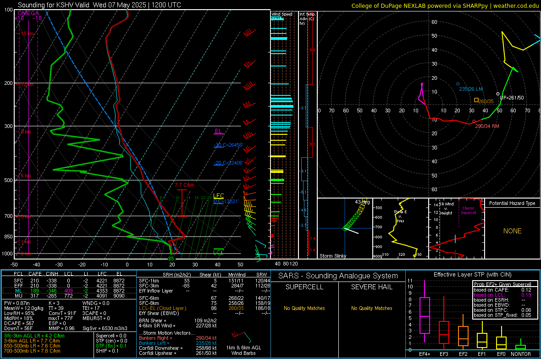Screen dimensions: 541x359
Task: Click 'Bunkers Right = 290/34 kt'
Action: click(x=178, y=338)
